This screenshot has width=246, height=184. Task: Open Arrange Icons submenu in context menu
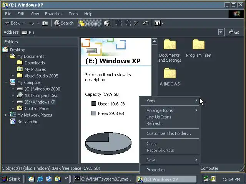click(x=170, y=110)
